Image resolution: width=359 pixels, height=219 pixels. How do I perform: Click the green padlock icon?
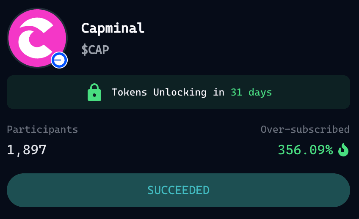pyautogui.click(x=94, y=92)
